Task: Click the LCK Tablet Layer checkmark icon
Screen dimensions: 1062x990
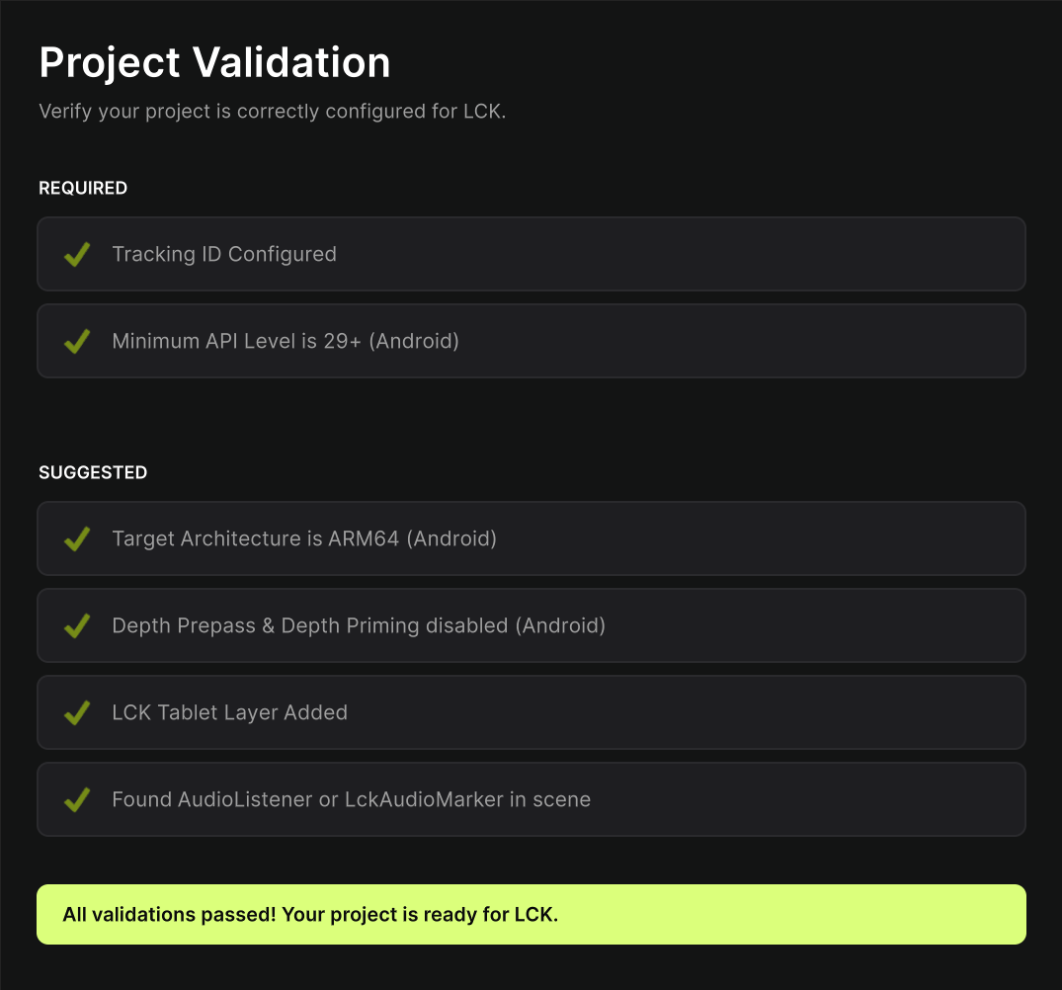Action: click(x=77, y=713)
